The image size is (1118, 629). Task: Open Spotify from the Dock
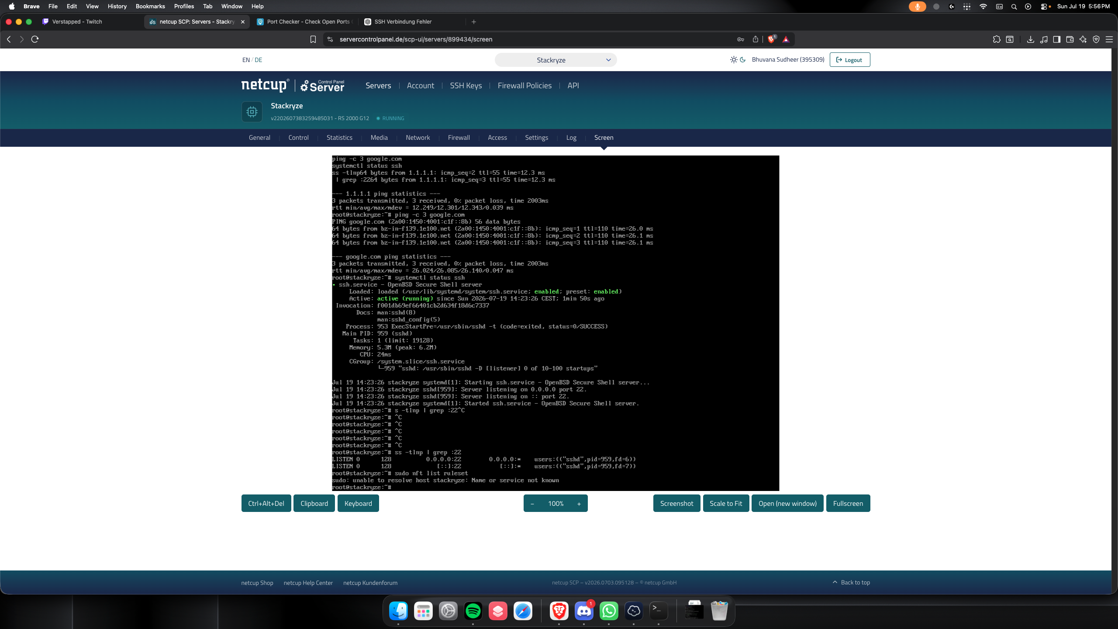(473, 611)
